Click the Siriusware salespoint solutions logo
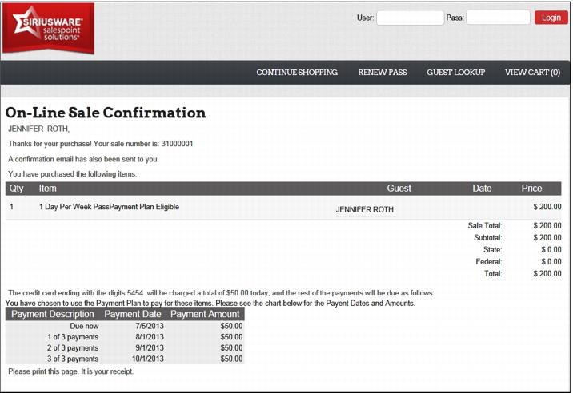This screenshot has width=573, height=393. point(48,28)
